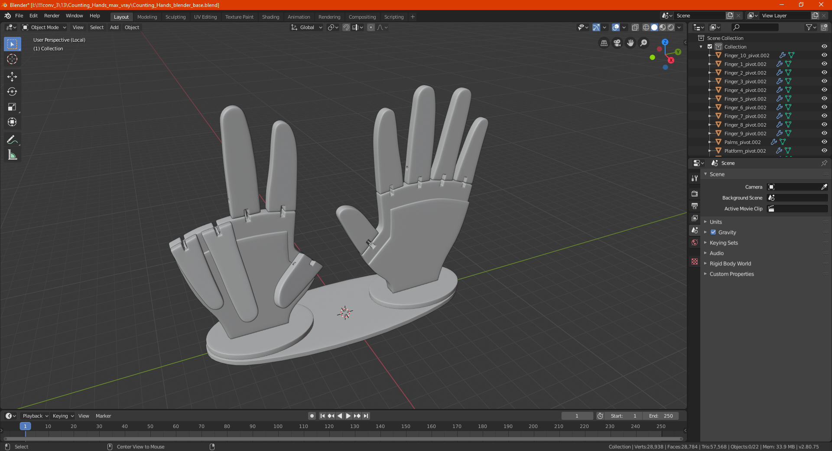The image size is (832, 451).
Task: Open the Add menu in viewport
Action: click(x=114, y=27)
